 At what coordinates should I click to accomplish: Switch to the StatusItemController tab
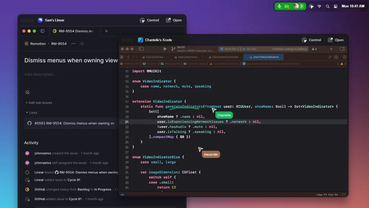pyautogui.click(x=223, y=57)
